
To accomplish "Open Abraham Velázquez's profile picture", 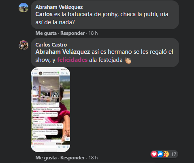I will point(23,8).
